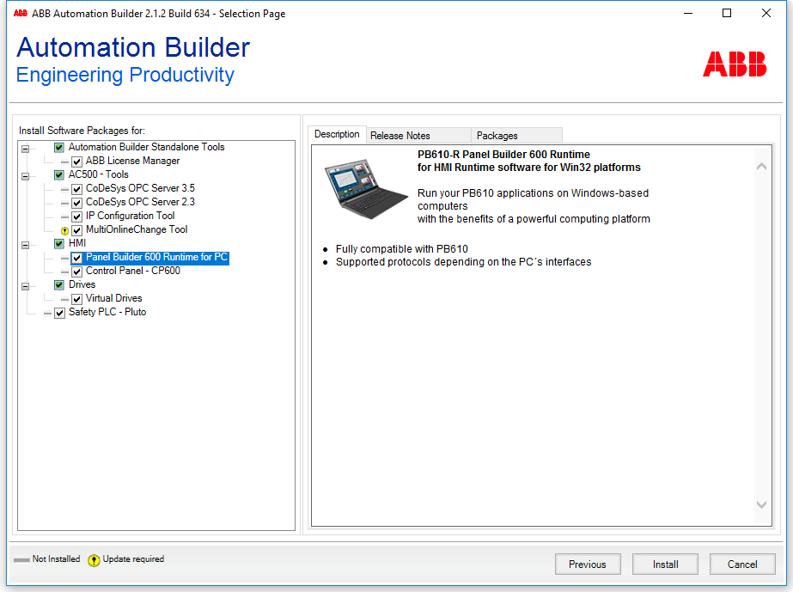The image size is (793, 592).
Task: Open the Packages tab
Action: click(516, 136)
